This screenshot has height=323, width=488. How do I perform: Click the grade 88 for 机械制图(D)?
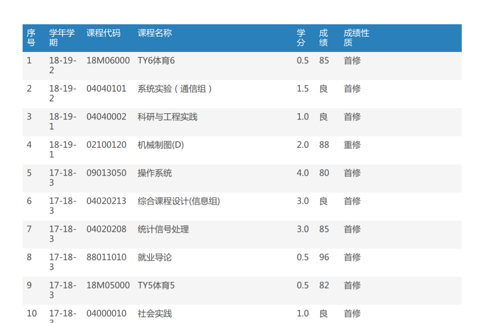click(324, 145)
